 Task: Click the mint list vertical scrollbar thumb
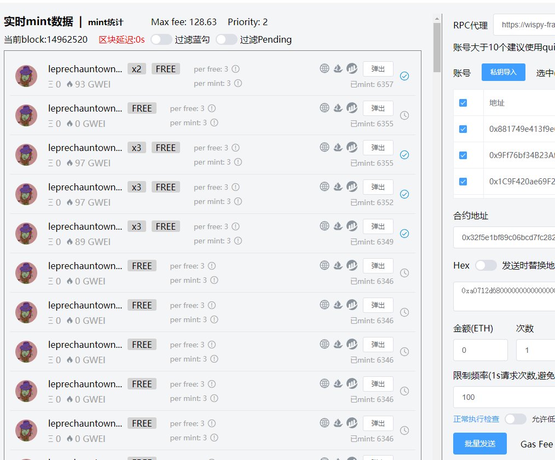coord(437,48)
